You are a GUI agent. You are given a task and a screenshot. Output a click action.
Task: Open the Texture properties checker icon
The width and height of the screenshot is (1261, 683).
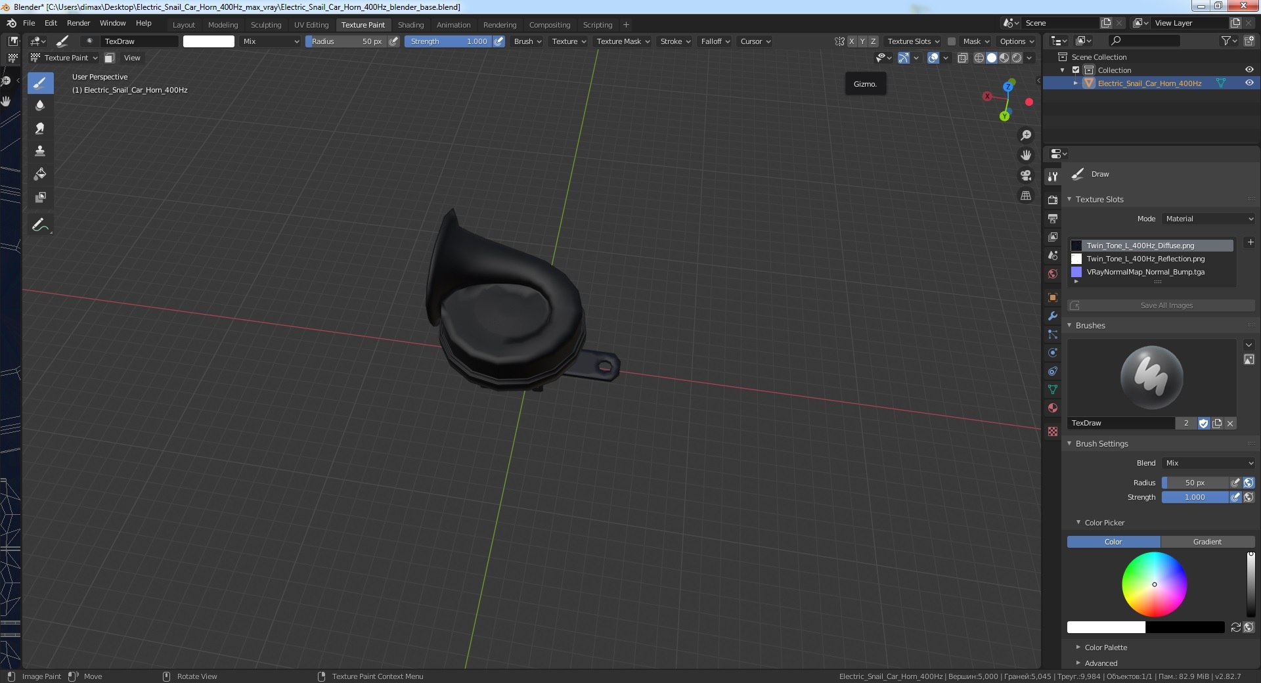tap(1053, 431)
